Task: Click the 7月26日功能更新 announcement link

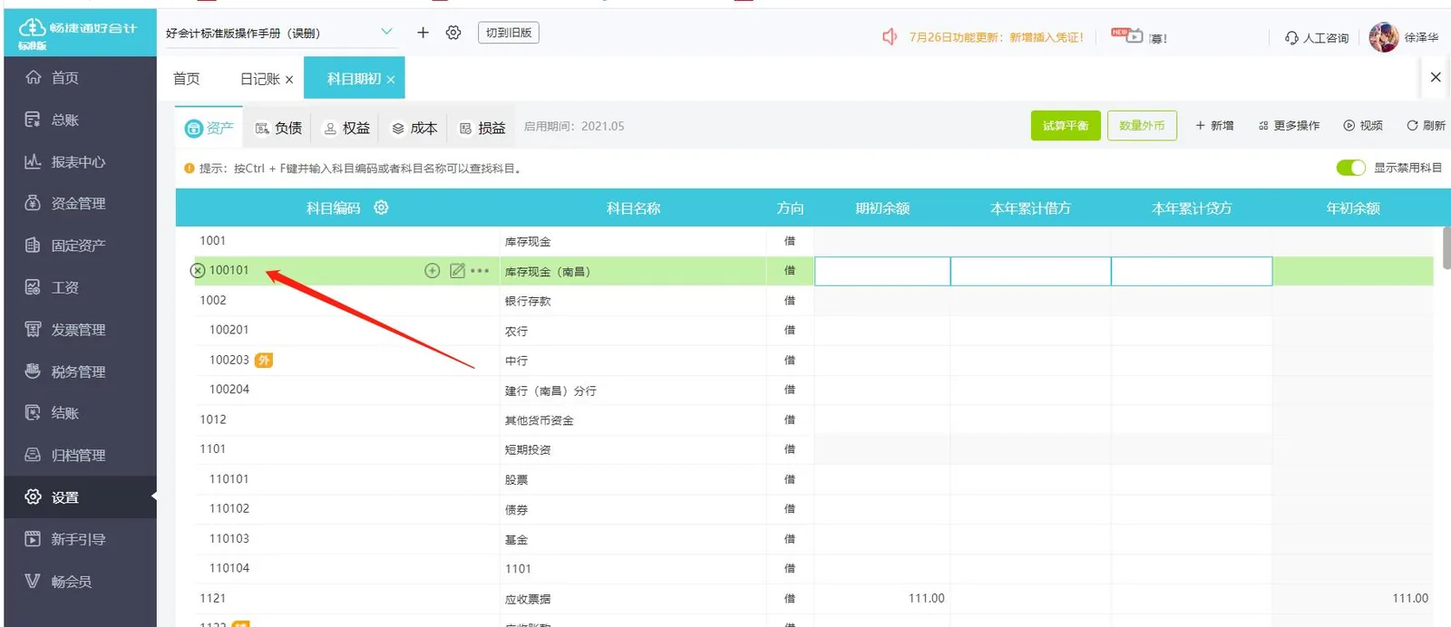Action: [997, 37]
